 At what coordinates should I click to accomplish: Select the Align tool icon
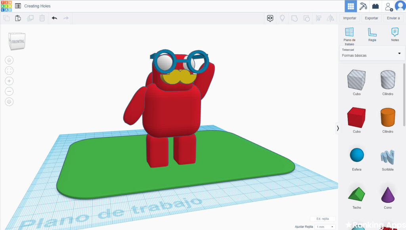(318, 18)
